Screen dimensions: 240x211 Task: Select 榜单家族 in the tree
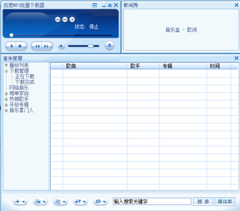(x=19, y=93)
